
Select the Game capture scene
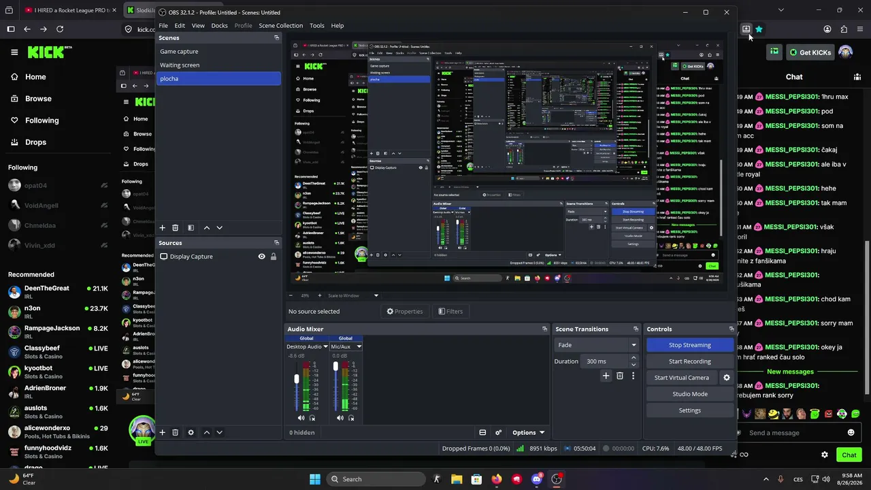tap(218, 51)
